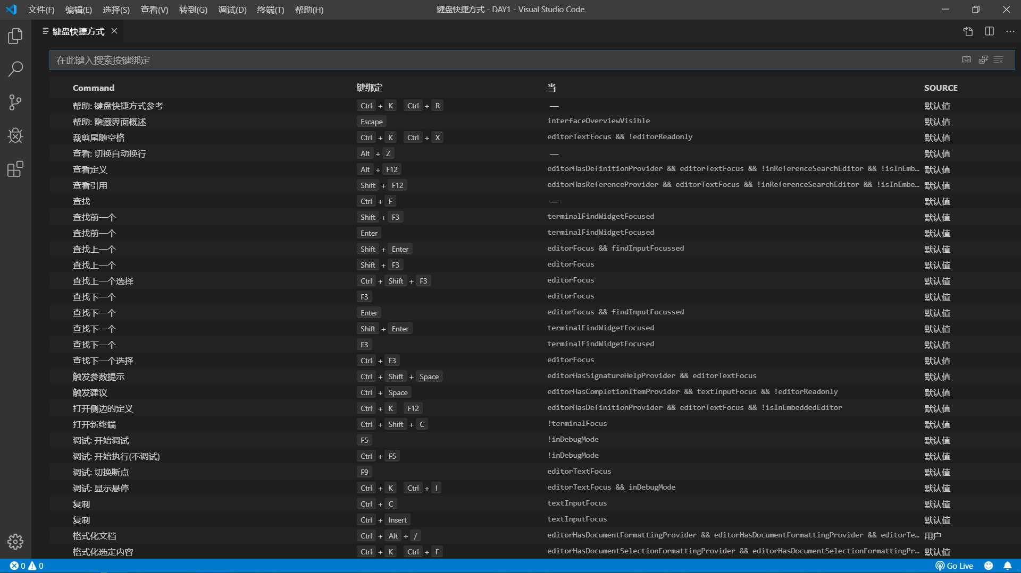The width and height of the screenshot is (1021, 573).
Task: Select the 触发建议 command row
Action: (532, 392)
